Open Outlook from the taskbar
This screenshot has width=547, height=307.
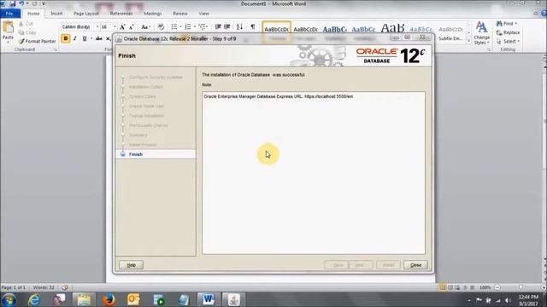click(133, 299)
